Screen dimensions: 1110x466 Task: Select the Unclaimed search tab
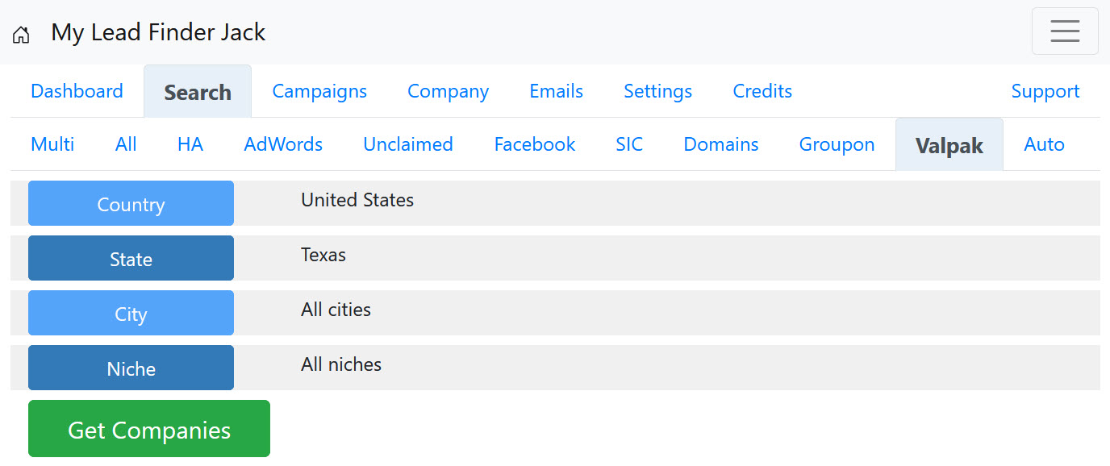[407, 145]
